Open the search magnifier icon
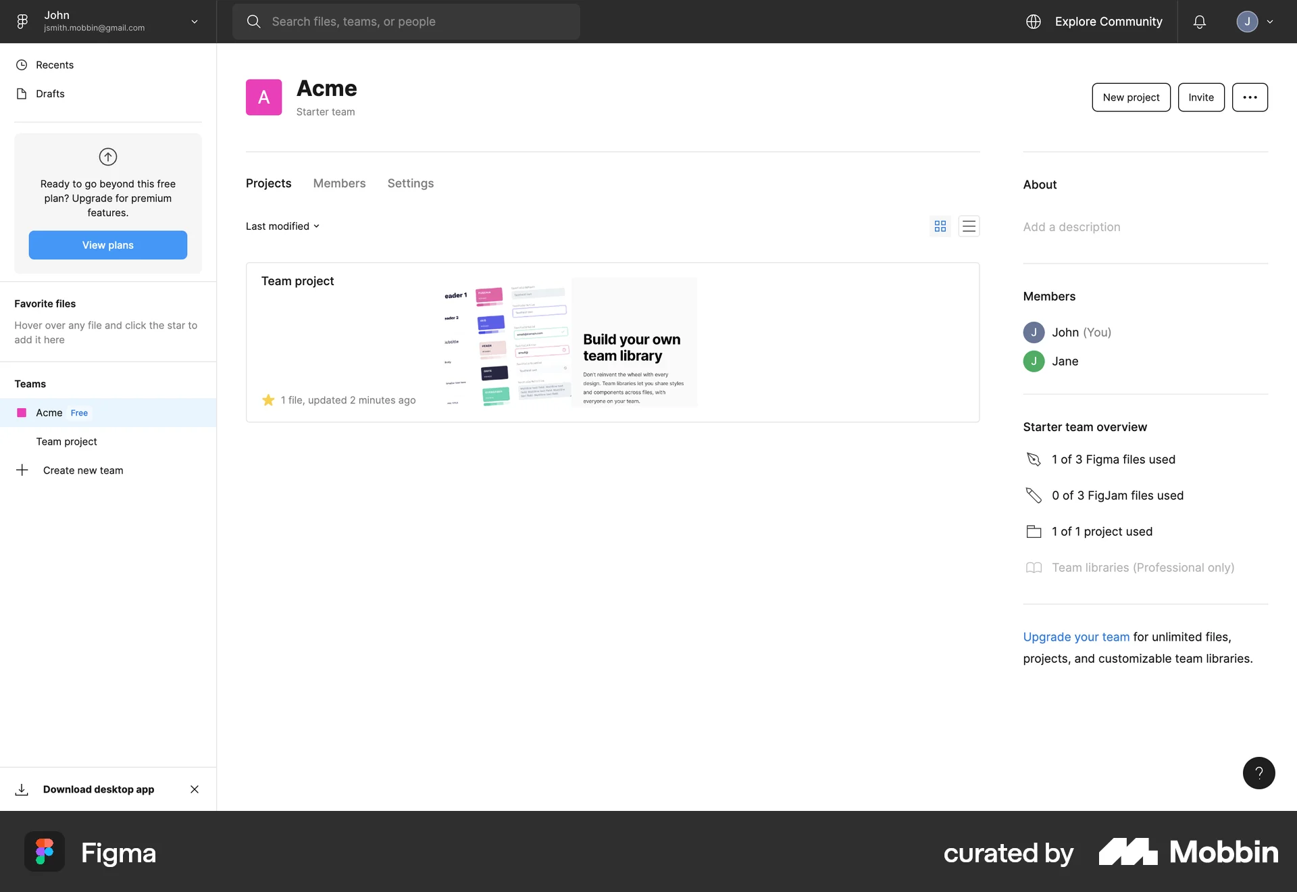1297x892 pixels. tap(254, 21)
